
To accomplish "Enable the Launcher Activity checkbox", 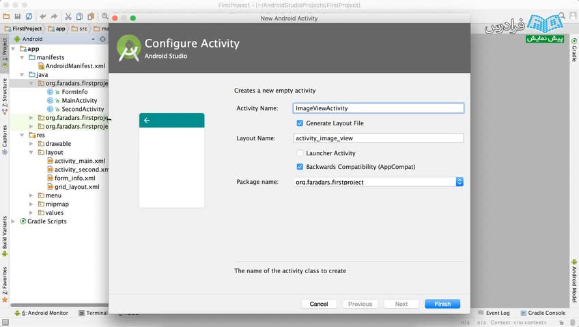I will 300,153.
